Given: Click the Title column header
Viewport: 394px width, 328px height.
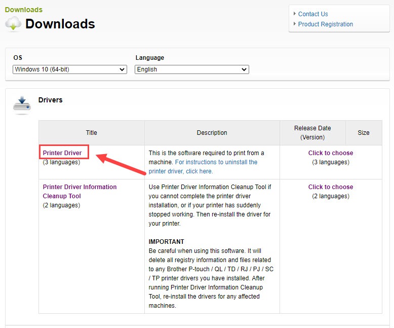Looking at the screenshot, I should [91, 133].
